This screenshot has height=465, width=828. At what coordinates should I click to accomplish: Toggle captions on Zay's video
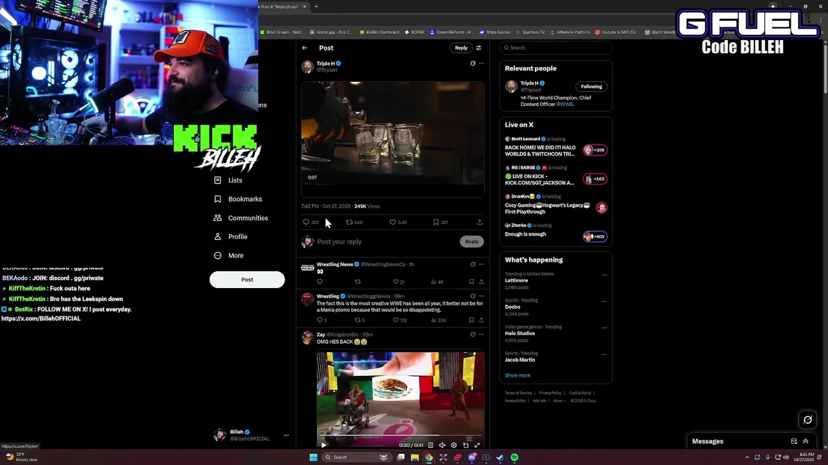[431, 445]
